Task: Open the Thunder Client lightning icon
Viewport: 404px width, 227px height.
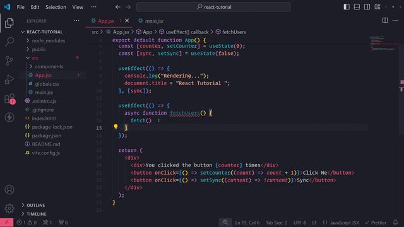Action: [x=9, y=117]
